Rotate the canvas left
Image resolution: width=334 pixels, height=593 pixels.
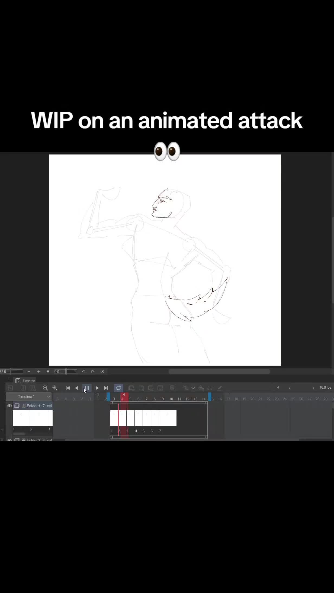click(83, 372)
